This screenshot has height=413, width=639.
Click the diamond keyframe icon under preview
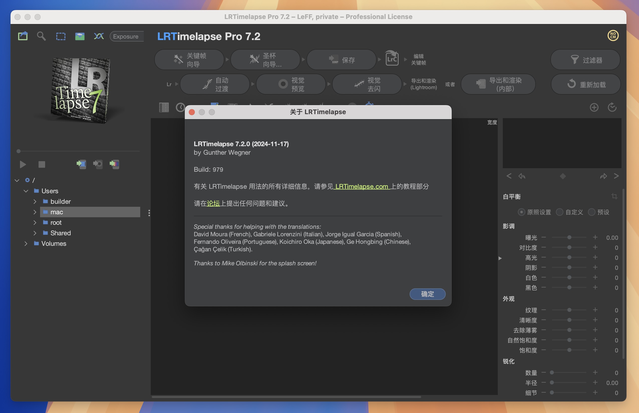tap(563, 176)
